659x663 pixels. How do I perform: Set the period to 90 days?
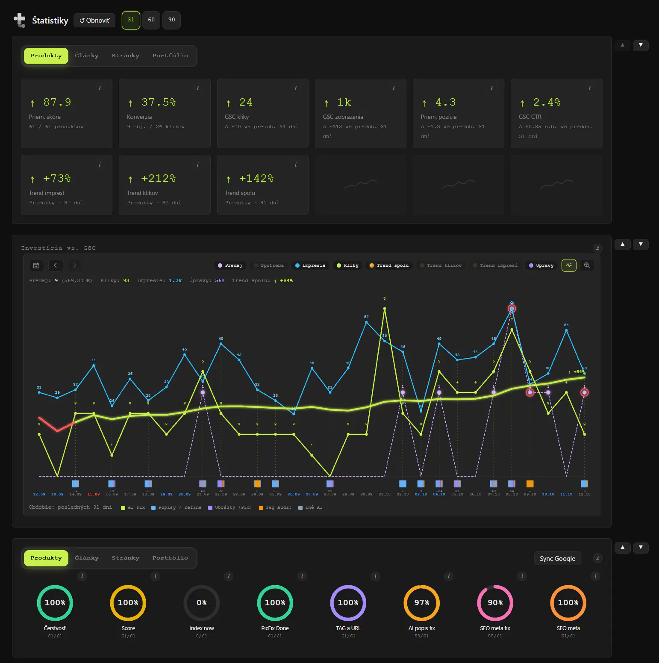[x=171, y=20]
